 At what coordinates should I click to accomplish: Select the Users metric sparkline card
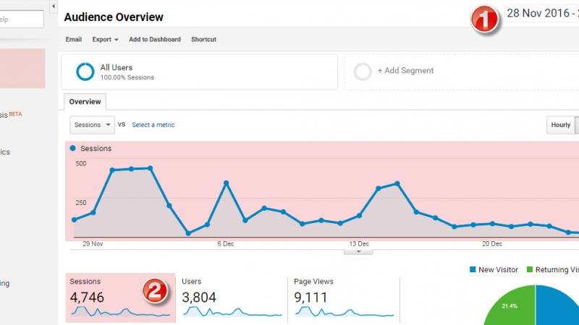click(232, 298)
